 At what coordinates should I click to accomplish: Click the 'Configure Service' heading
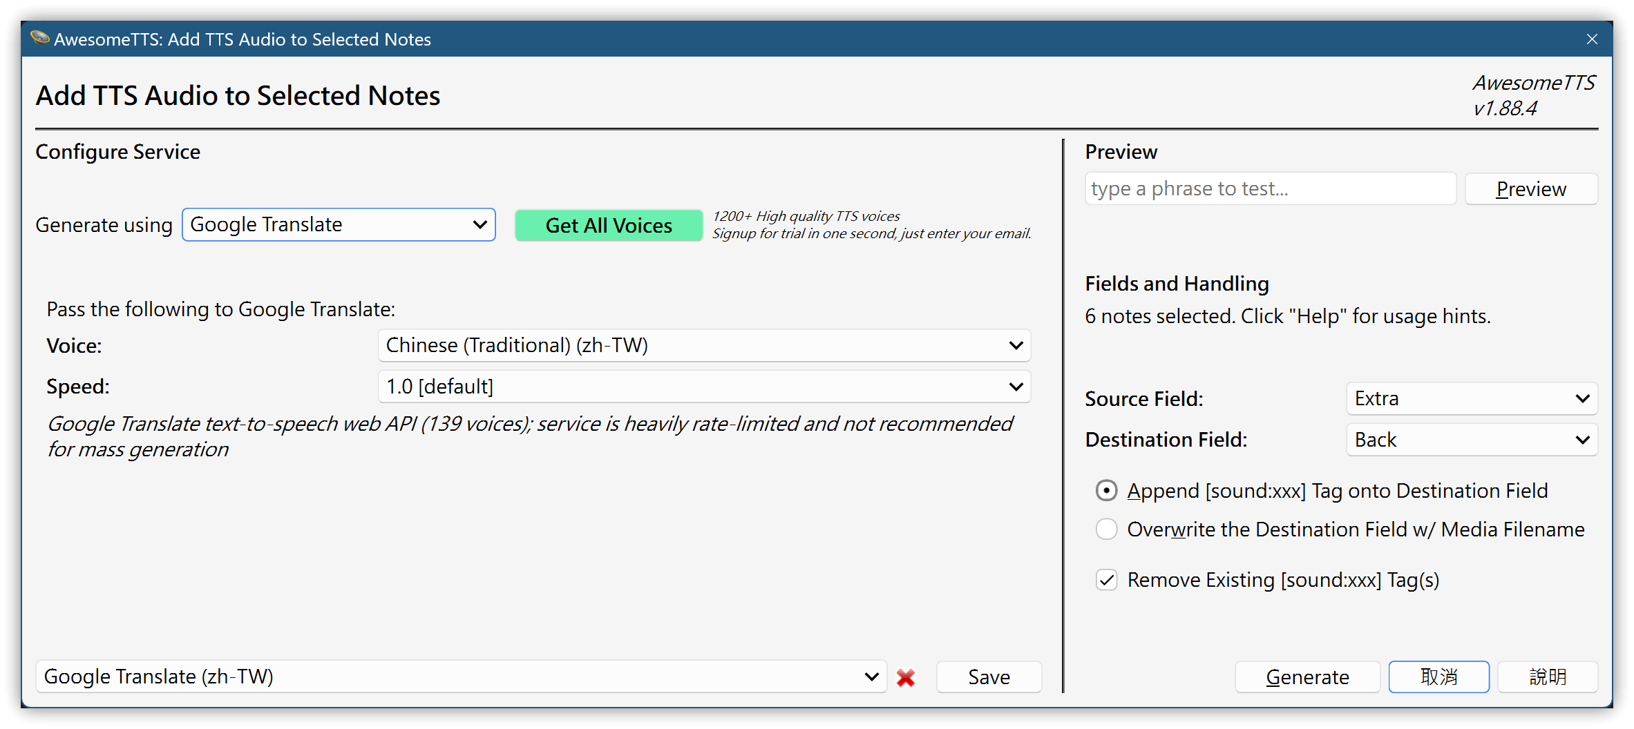(117, 152)
